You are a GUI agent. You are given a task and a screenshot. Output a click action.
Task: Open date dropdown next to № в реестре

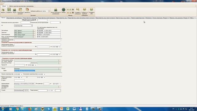pos(60,84)
